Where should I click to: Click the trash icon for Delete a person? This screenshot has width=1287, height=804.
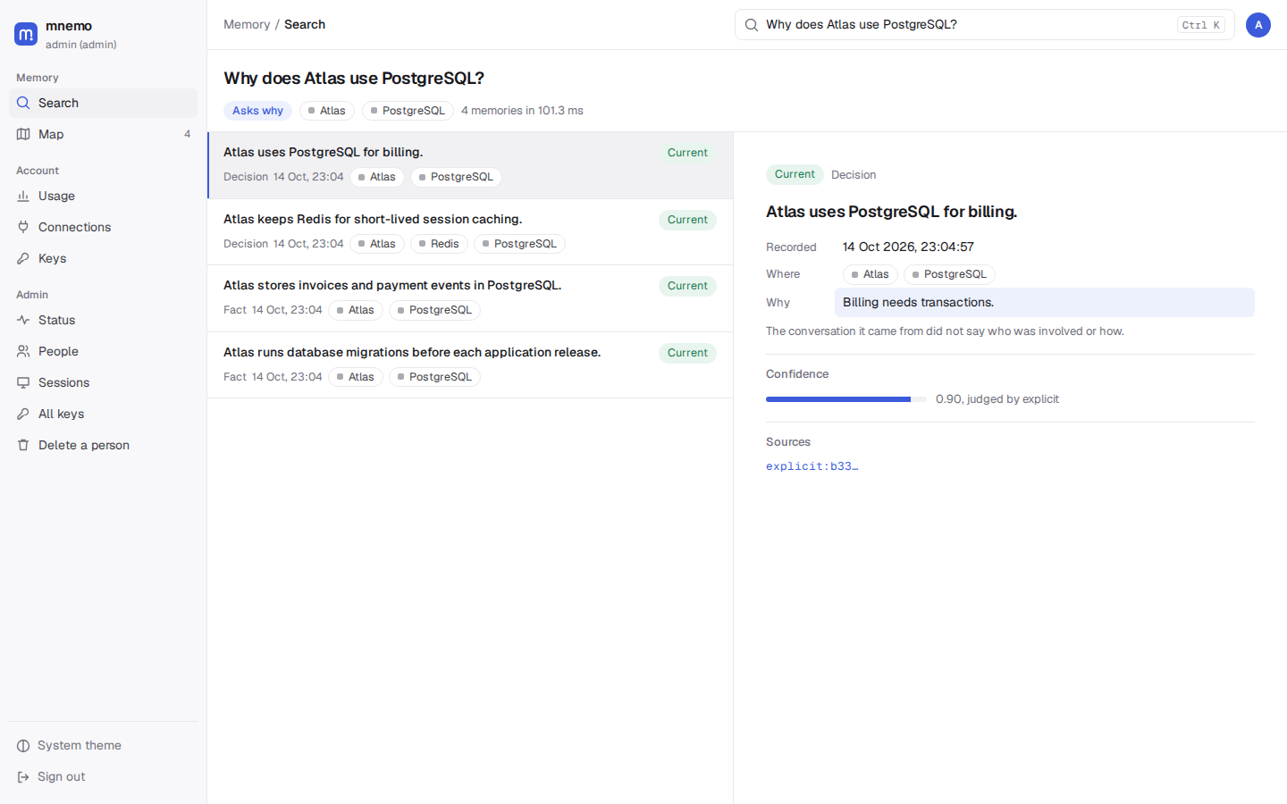[23, 445]
